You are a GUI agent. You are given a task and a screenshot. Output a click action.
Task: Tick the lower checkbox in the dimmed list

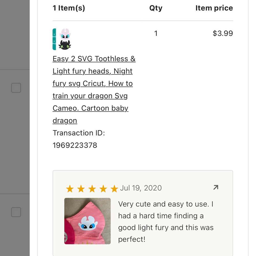16,212
